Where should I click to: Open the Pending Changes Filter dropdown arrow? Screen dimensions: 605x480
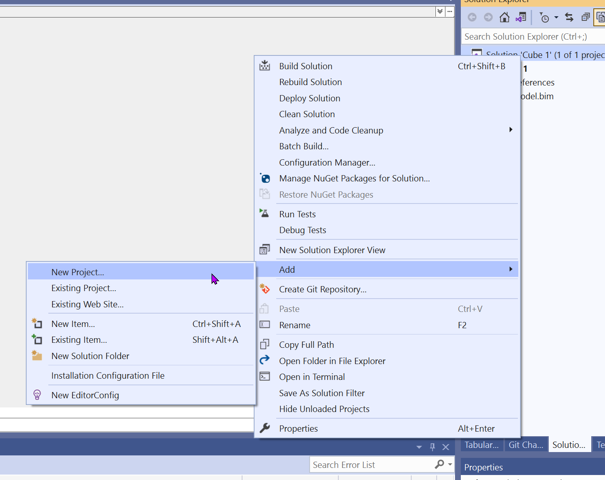556,18
